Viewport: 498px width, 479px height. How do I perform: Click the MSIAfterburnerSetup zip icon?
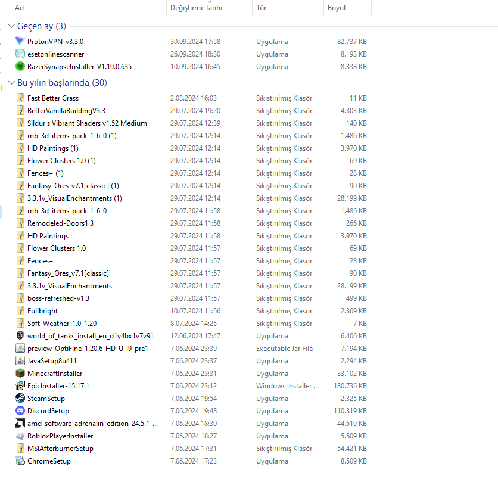tap(20, 449)
